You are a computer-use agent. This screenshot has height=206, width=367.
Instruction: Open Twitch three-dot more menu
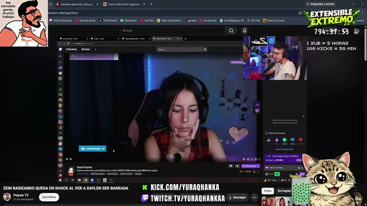click(x=95, y=49)
